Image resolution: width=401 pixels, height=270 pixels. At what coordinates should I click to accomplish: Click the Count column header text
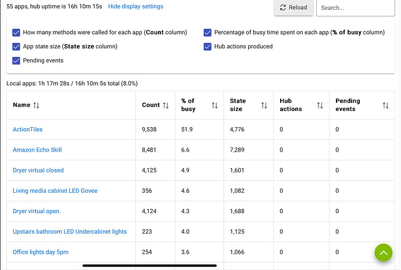tap(151, 105)
